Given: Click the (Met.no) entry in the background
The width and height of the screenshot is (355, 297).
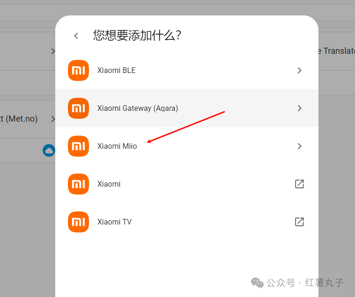Looking at the screenshot, I should 19,119.
